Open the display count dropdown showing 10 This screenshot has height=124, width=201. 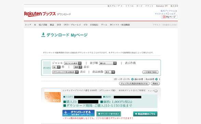[x=56, y=67]
